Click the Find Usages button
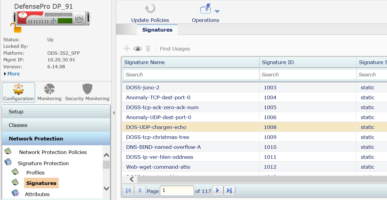Screen dimensions: 387x200 [x=175, y=48]
